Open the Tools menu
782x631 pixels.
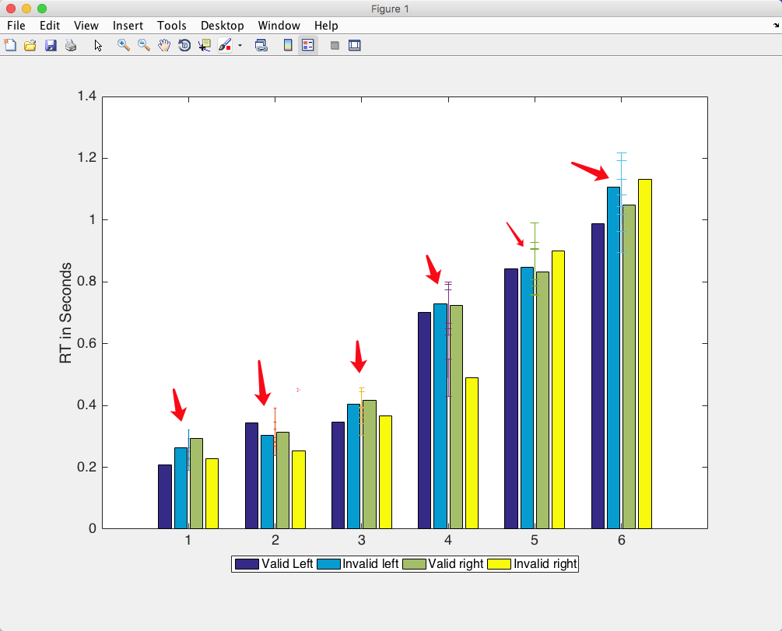point(171,26)
